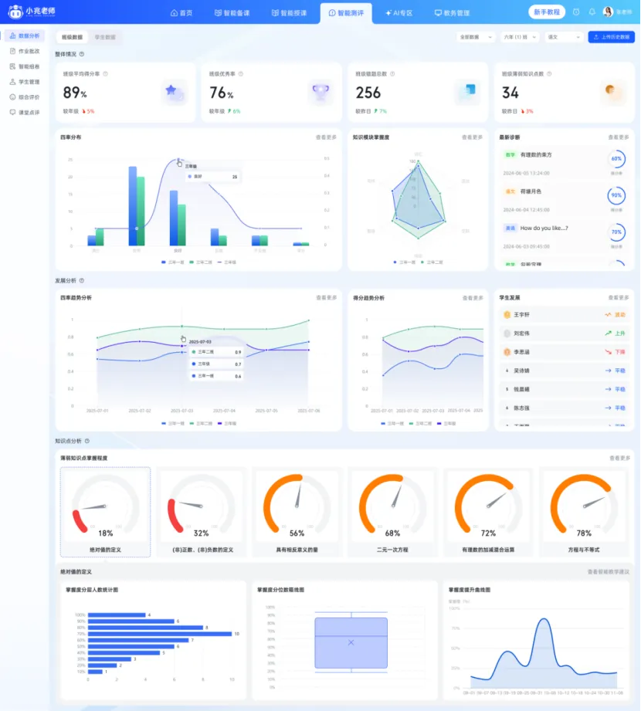
Task: Click the help icon next to 知识点分析
Action: [x=87, y=442]
